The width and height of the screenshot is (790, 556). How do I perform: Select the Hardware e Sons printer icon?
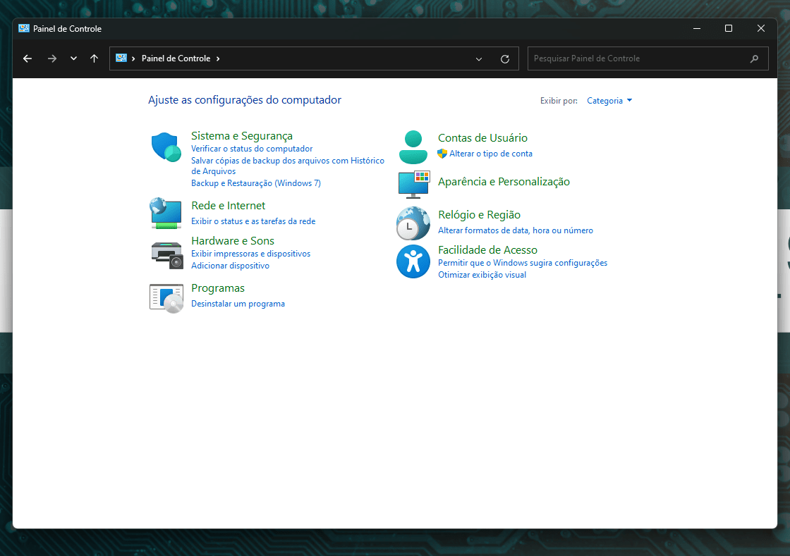tap(166, 257)
